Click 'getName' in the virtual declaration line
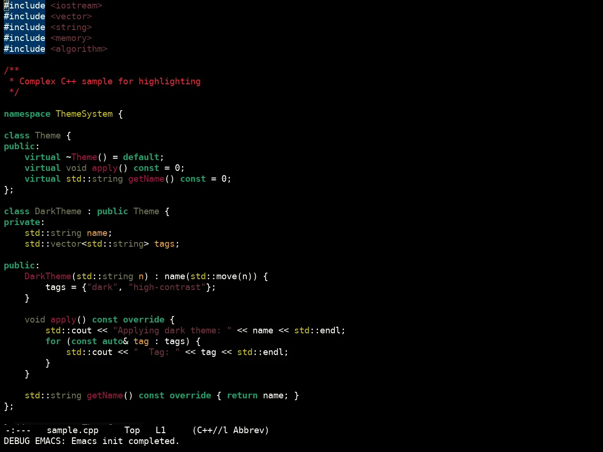The height and width of the screenshot is (452, 603). [146, 179]
